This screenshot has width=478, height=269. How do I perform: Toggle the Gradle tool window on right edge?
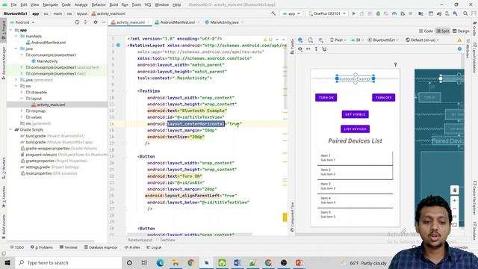(x=475, y=28)
